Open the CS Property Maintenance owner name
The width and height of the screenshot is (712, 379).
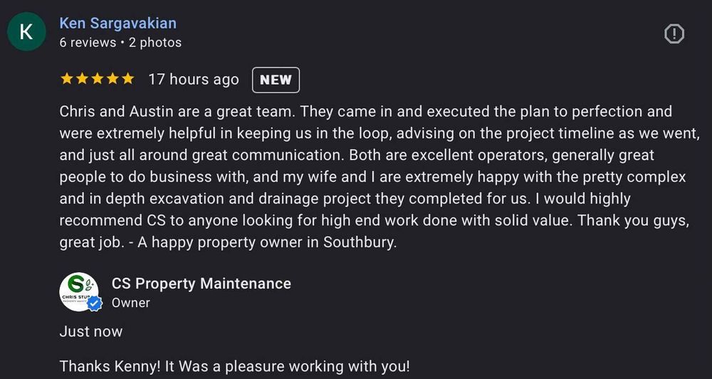tap(201, 284)
